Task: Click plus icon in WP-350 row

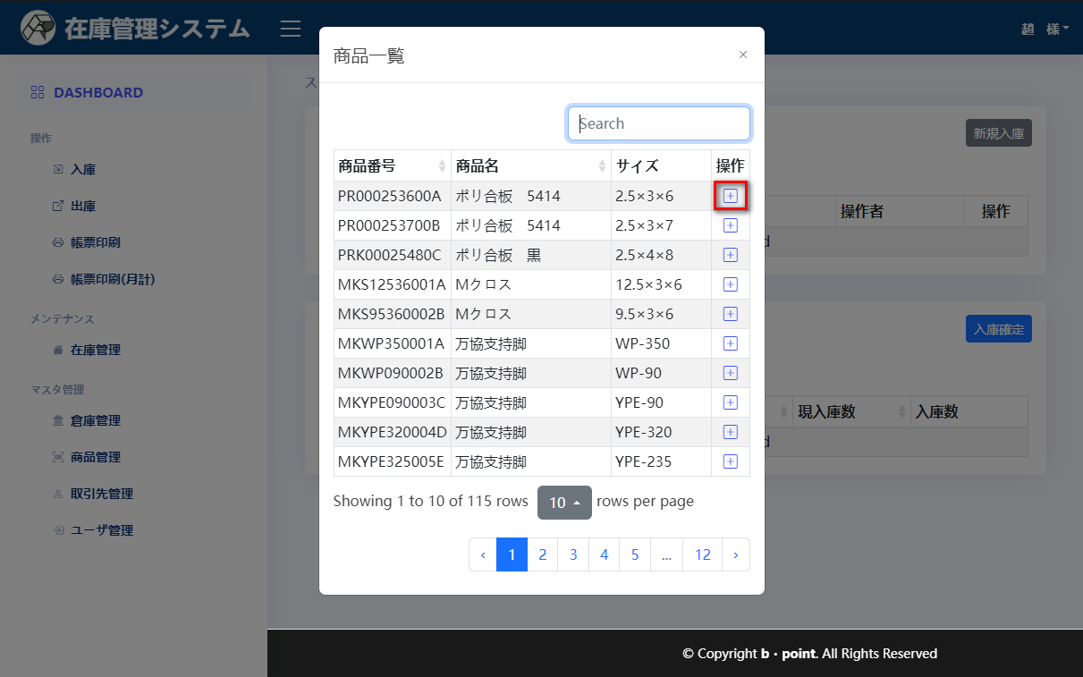Action: click(x=730, y=343)
